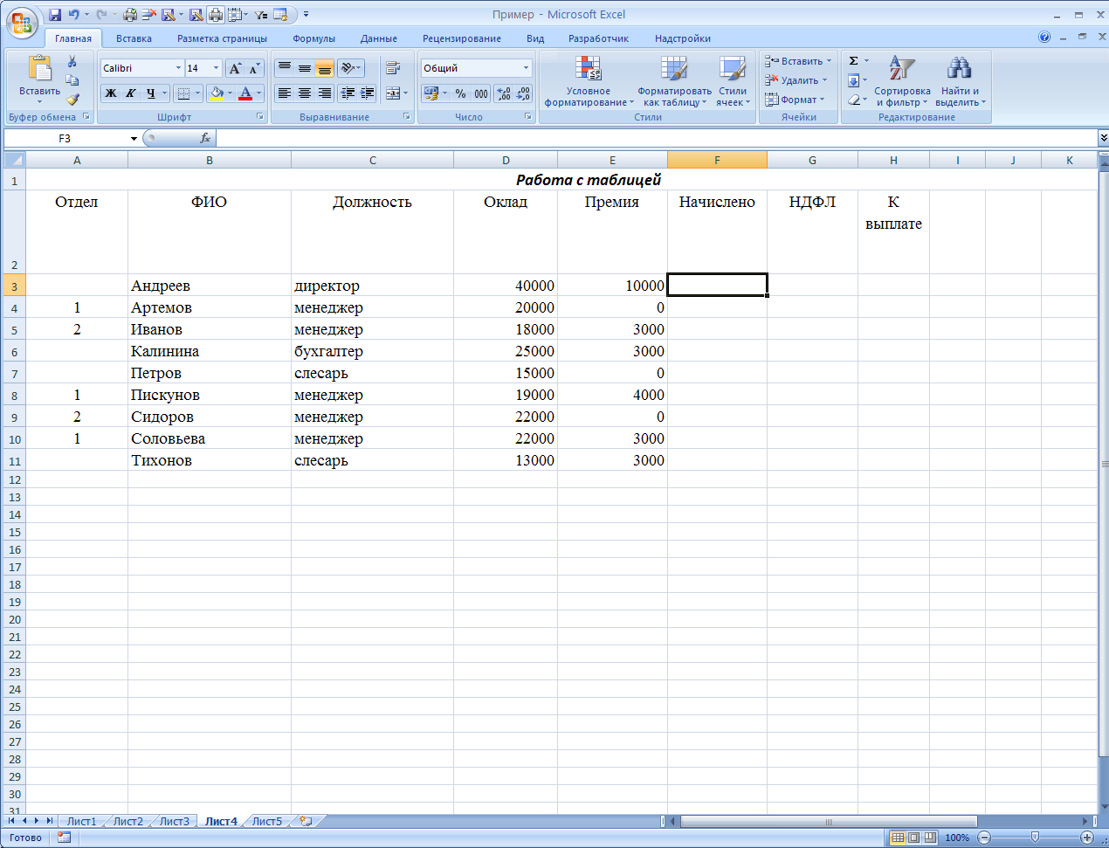Click the text orientation icon
1109x848 pixels.
348,68
